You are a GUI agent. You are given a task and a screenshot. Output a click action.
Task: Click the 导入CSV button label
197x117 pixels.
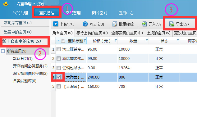[x=155, y=24]
